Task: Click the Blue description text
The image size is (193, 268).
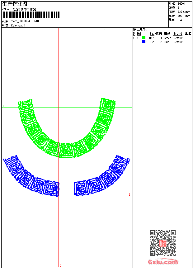Action: [166, 42]
